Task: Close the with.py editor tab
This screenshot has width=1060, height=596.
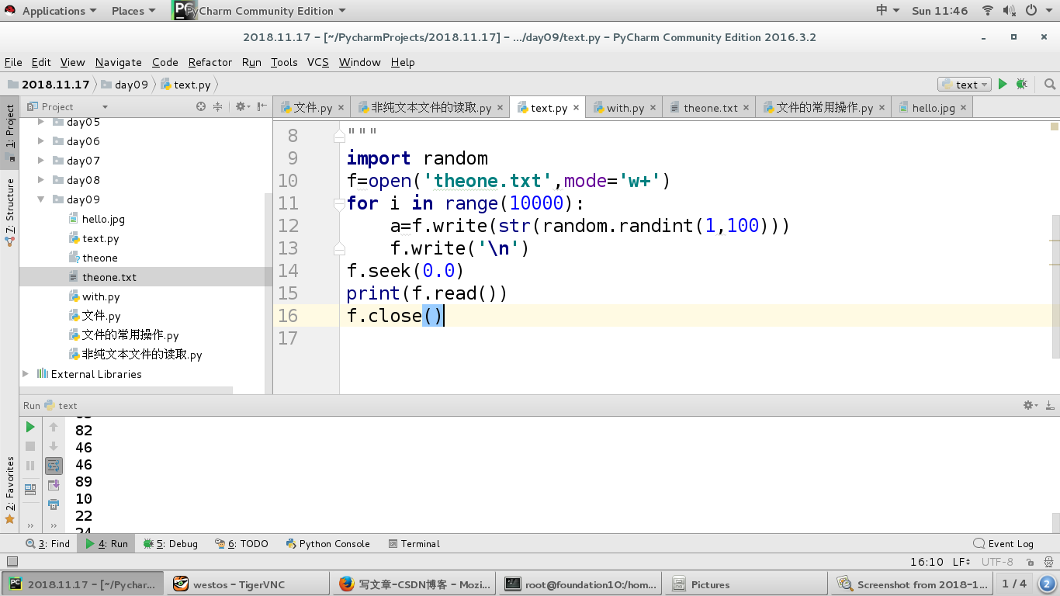Action: [x=653, y=108]
